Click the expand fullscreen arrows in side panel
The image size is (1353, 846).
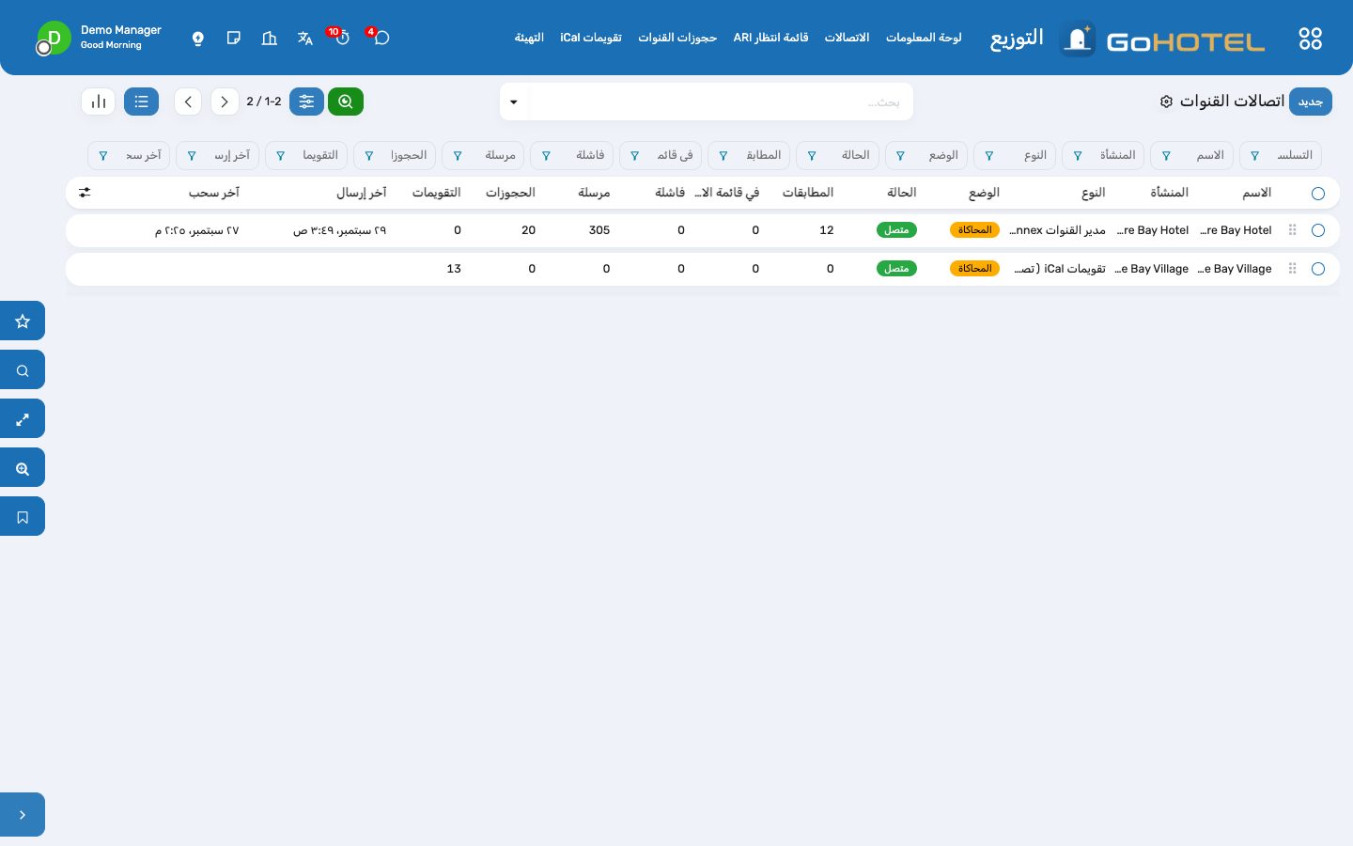click(23, 419)
